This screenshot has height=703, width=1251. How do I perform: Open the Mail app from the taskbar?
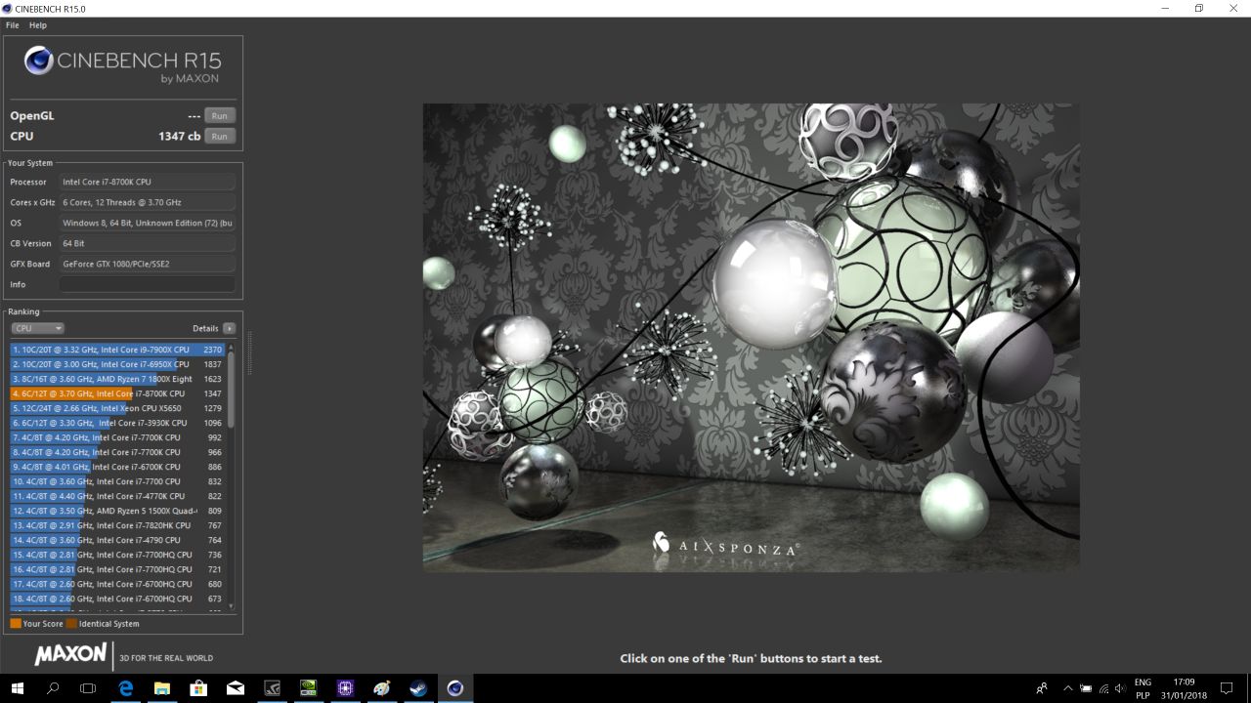point(236,688)
